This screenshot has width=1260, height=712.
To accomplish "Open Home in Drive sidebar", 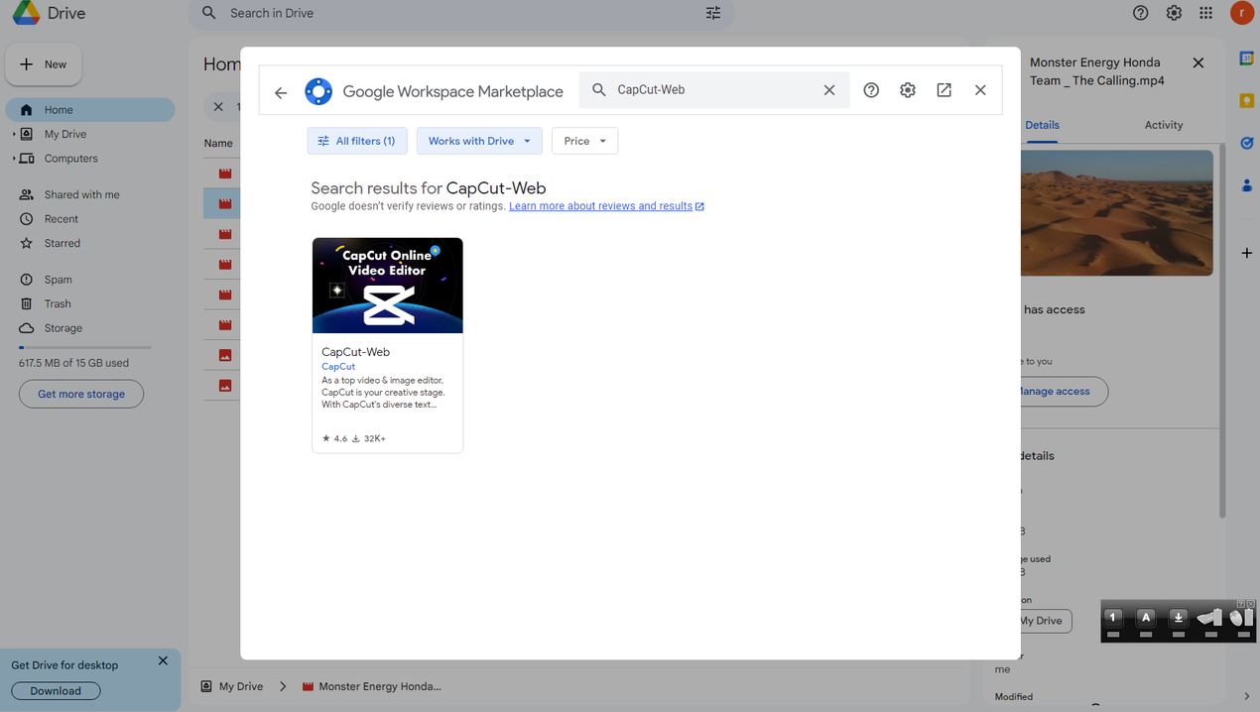I will click(90, 110).
